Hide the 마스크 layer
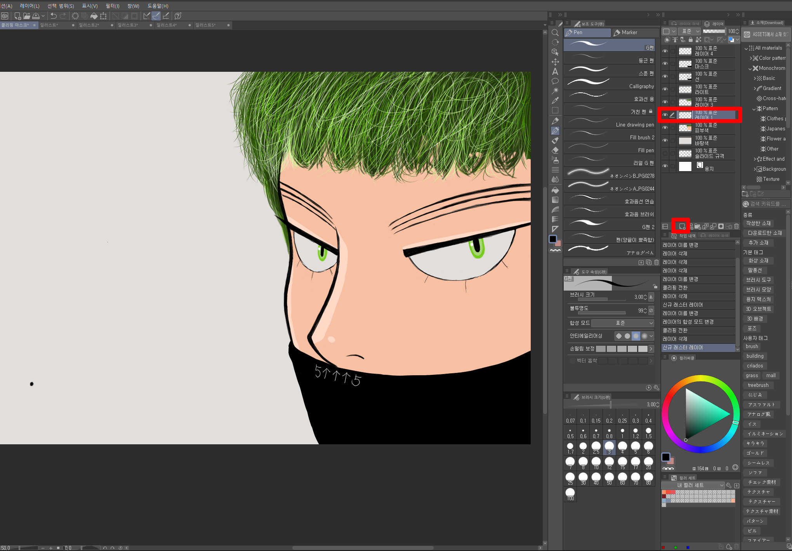792x551 pixels. 665,64
